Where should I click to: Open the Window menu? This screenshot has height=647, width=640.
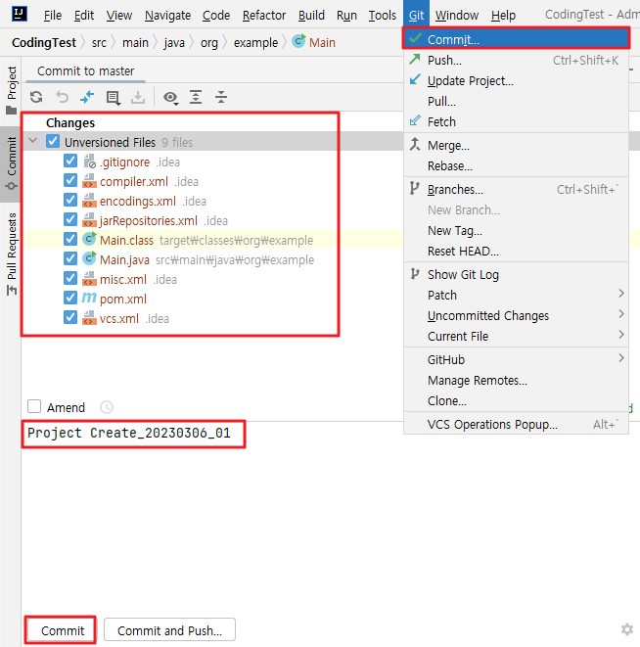[457, 16]
